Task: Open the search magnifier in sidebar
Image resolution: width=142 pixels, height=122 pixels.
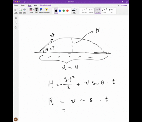Action: coord(16,23)
